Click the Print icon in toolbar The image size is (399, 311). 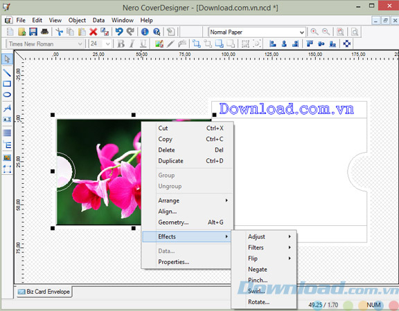point(44,32)
